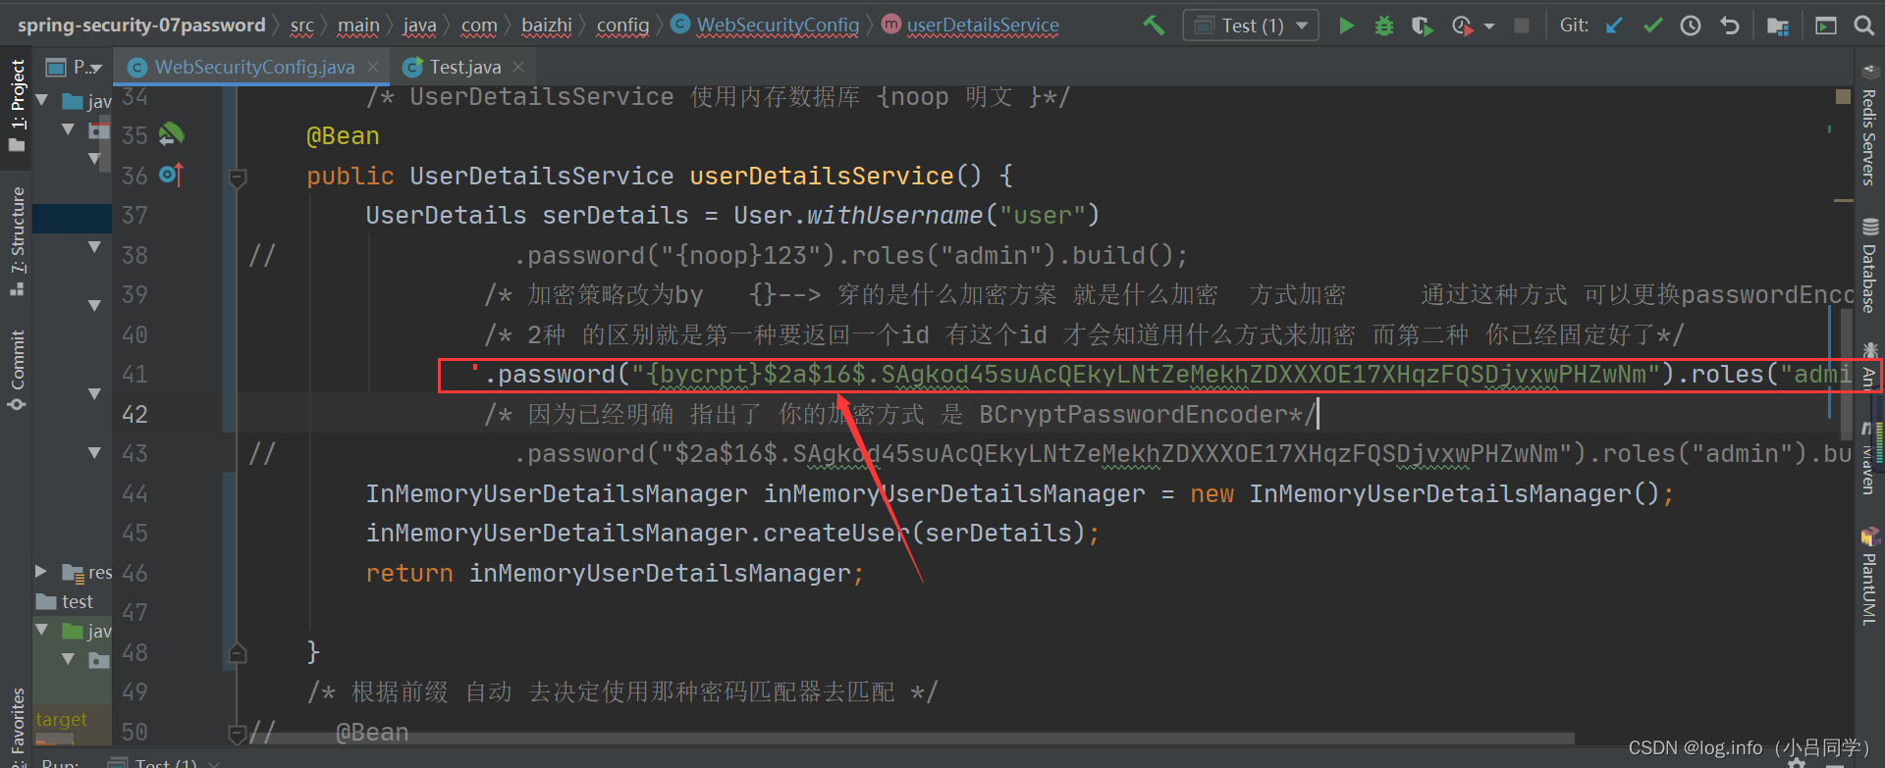The height and width of the screenshot is (768, 1885).
Task: Open the PlantUML side panel
Action: [1869, 577]
